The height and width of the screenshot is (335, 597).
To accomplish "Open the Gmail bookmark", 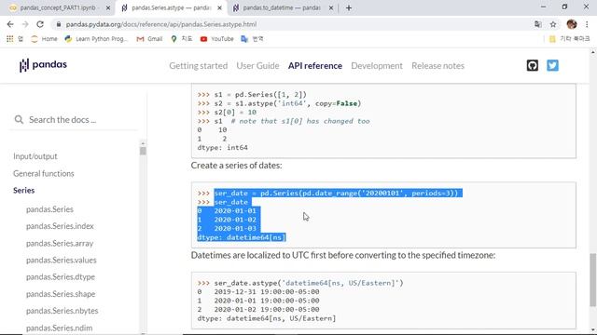I will [x=149, y=39].
